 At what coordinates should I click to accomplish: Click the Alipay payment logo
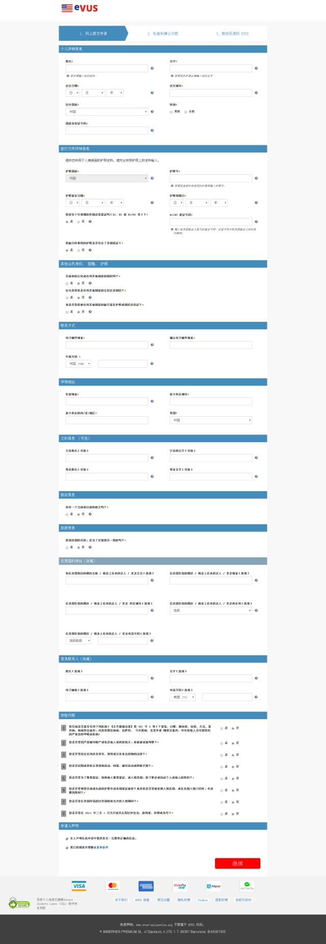coord(213,886)
